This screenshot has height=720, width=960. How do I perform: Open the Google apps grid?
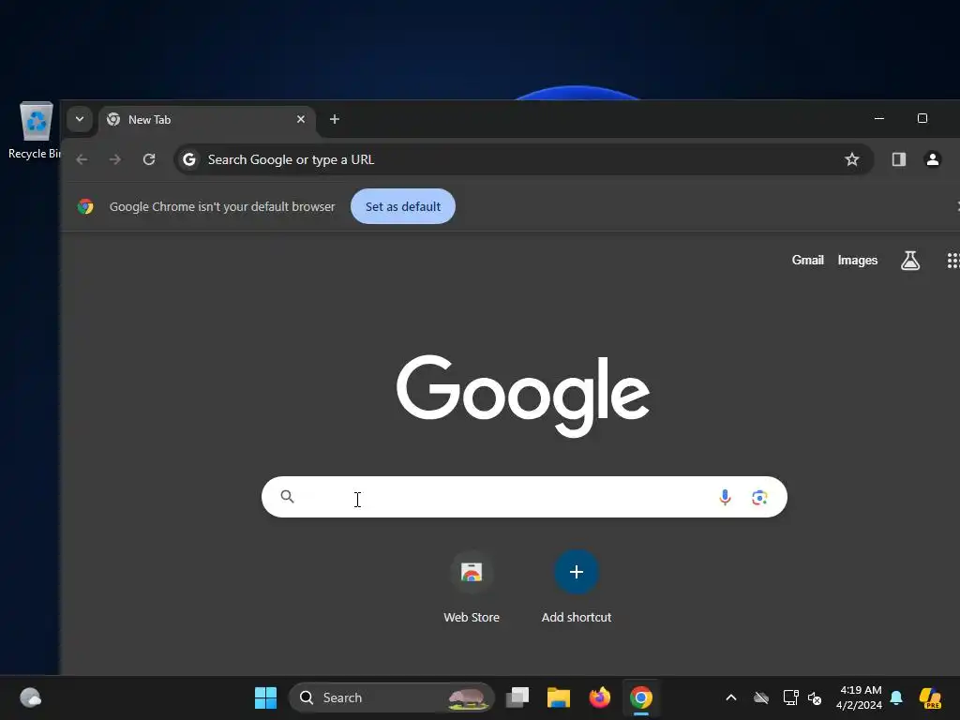click(x=952, y=261)
